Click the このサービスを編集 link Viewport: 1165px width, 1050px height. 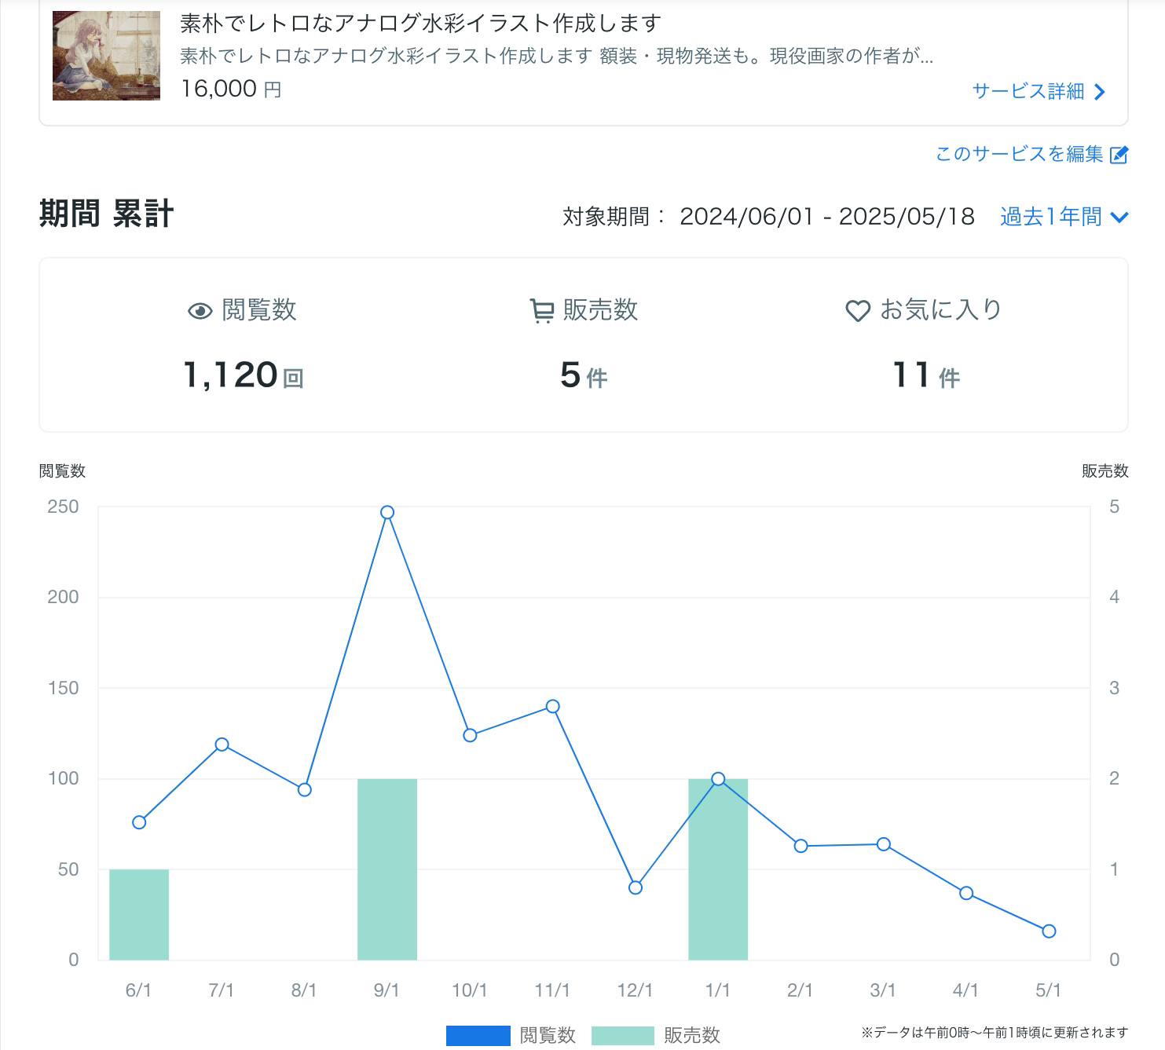(x=1019, y=154)
